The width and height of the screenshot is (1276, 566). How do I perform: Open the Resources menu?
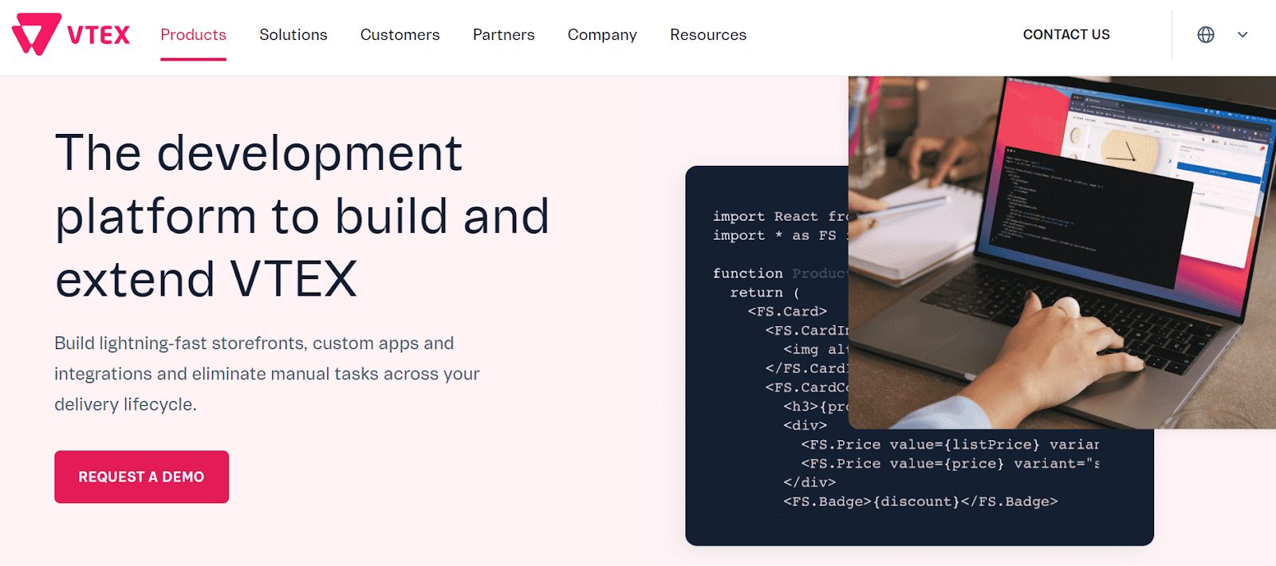(x=708, y=34)
